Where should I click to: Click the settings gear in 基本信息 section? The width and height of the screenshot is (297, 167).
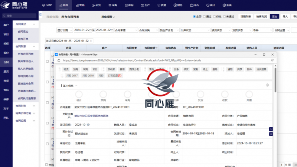(x=267, y=85)
